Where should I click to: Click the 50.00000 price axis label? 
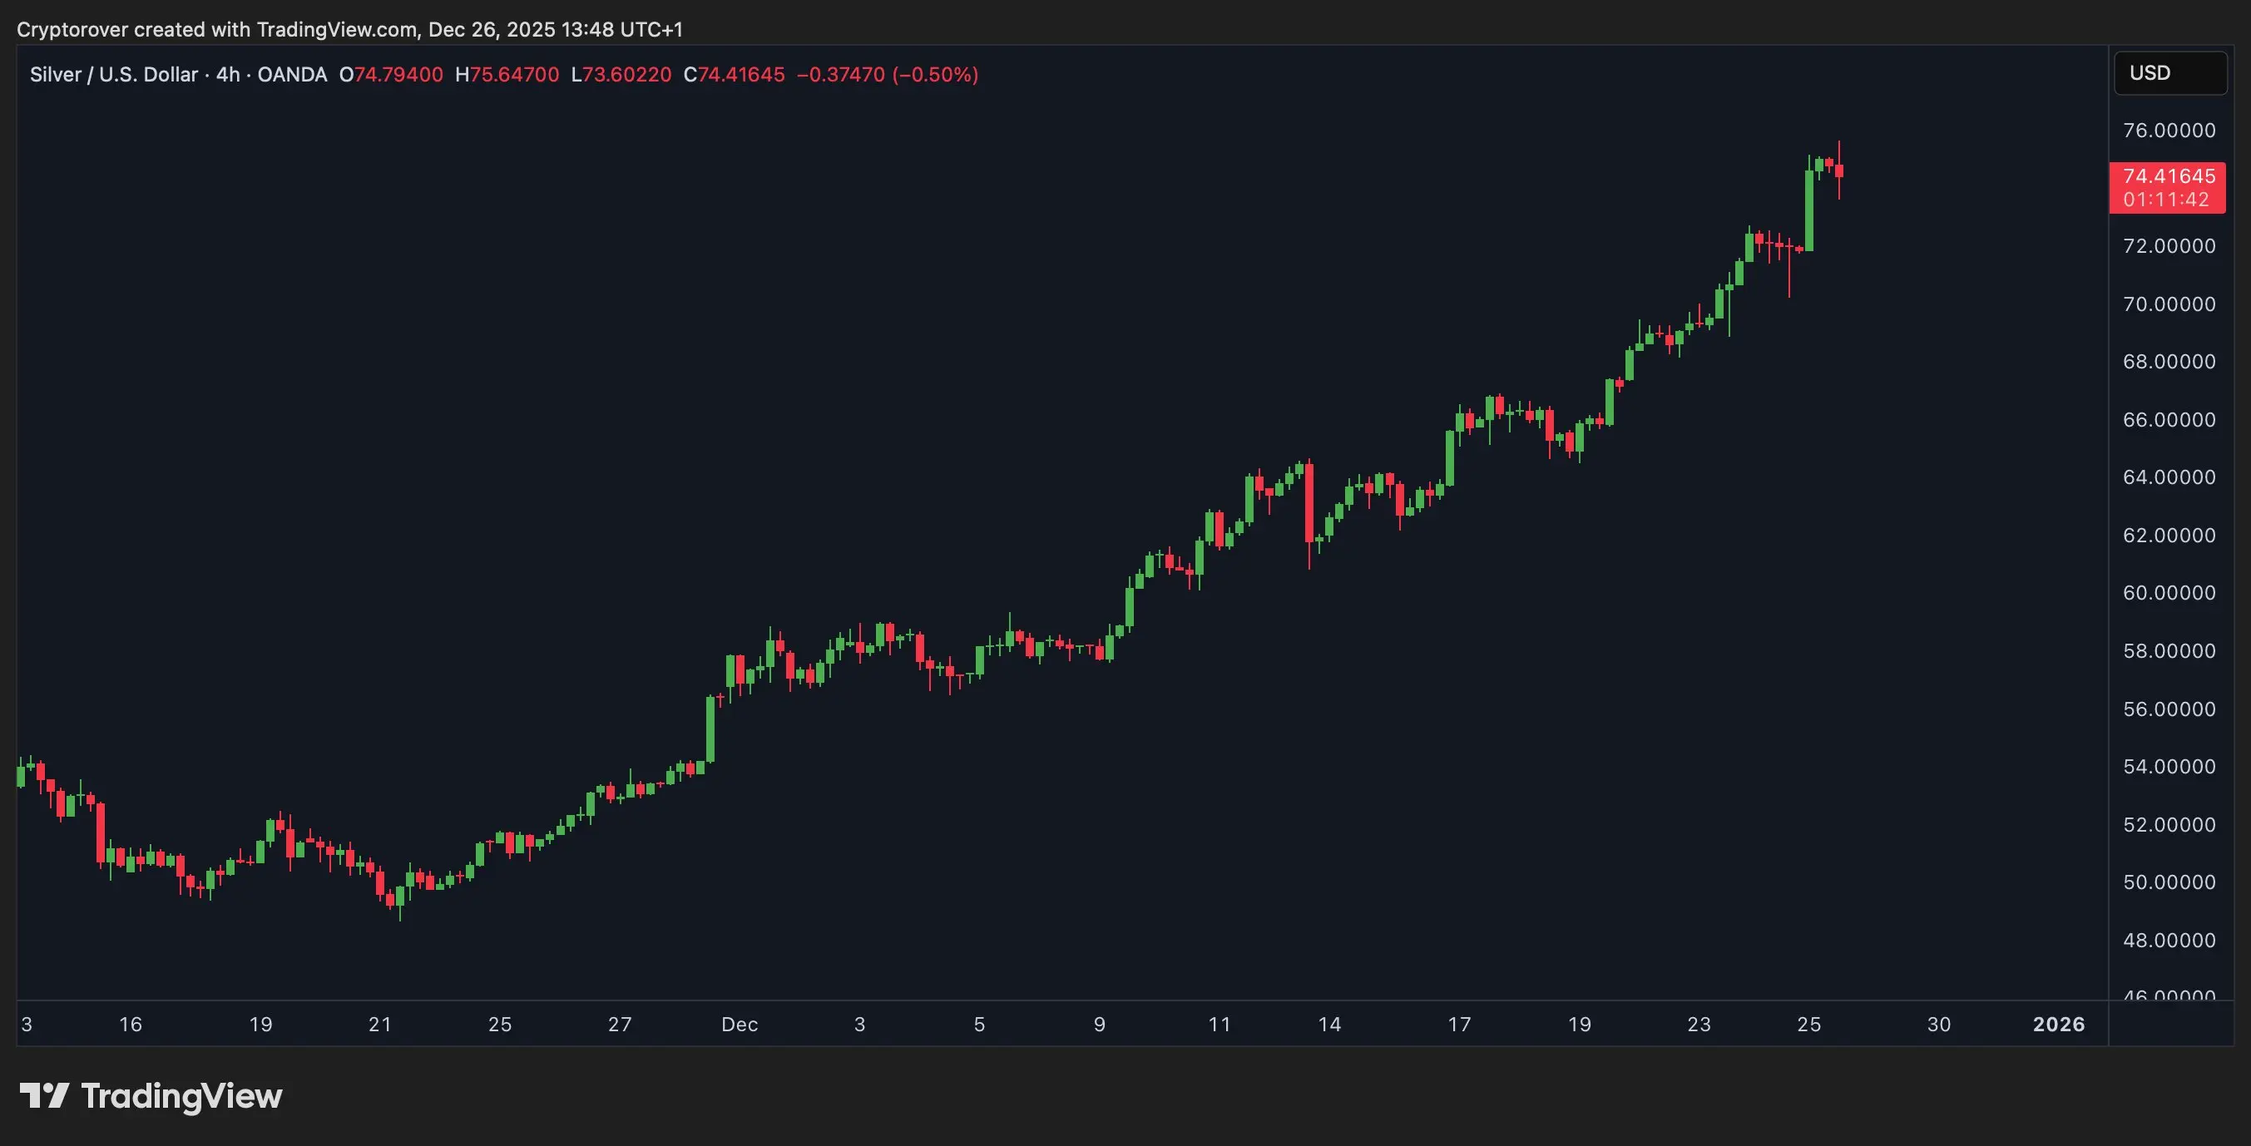point(2169,882)
